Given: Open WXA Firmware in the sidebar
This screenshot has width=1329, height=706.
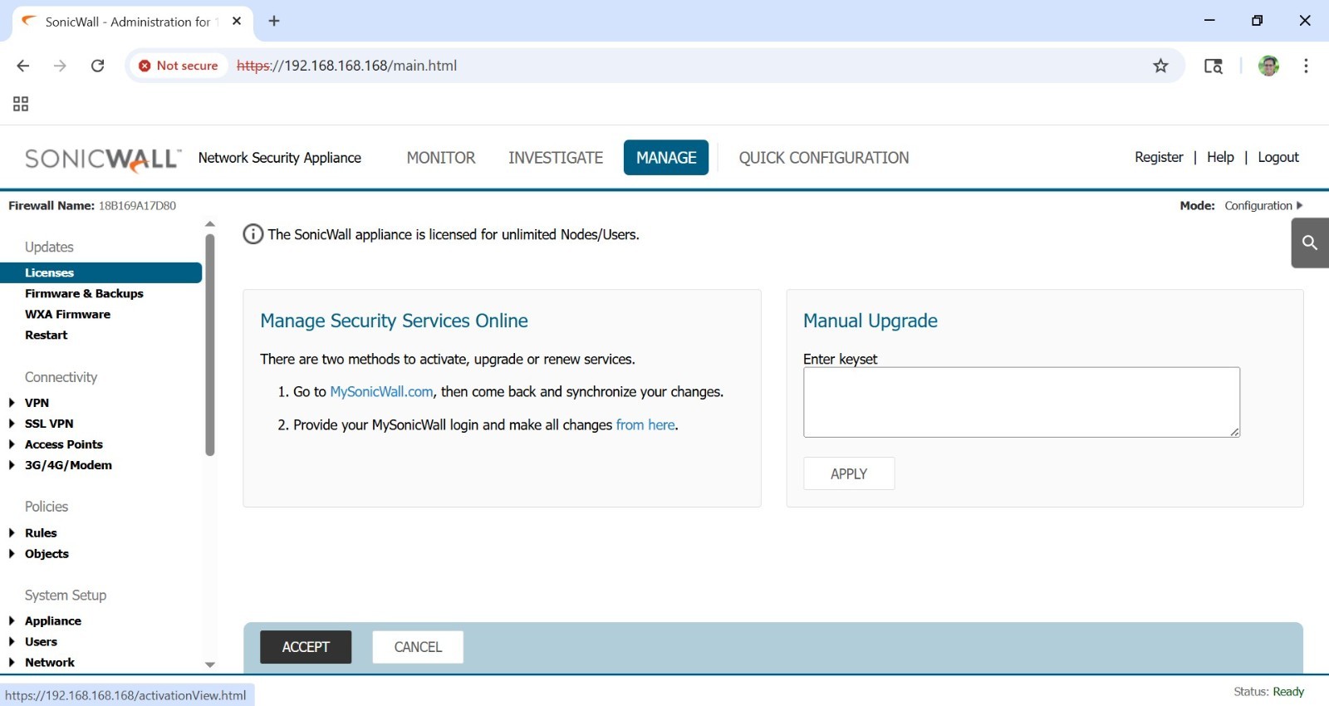Looking at the screenshot, I should tap(67, 314).
